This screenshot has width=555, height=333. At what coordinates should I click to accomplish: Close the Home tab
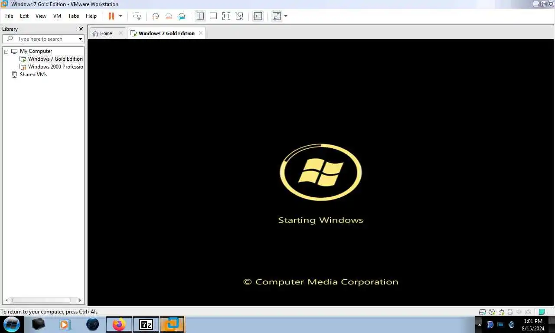point(121,33)
